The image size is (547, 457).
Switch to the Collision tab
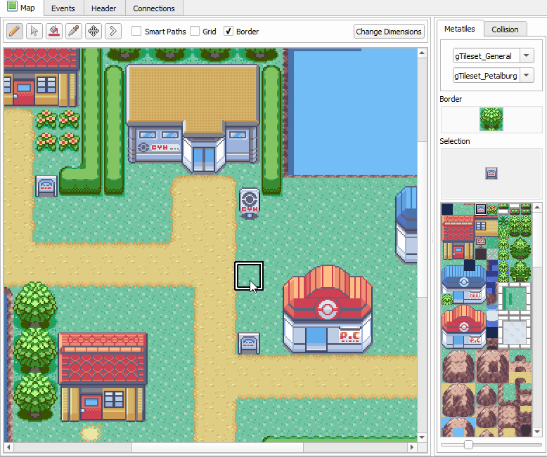pyautogui.click(x=505, y=29)
